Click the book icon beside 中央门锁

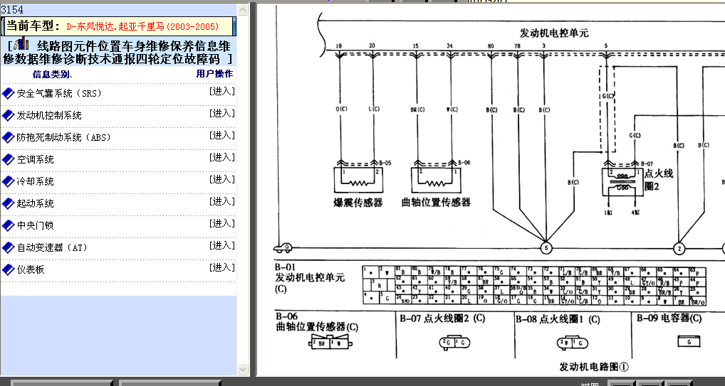pyautogui.click(x=9, y=226)
